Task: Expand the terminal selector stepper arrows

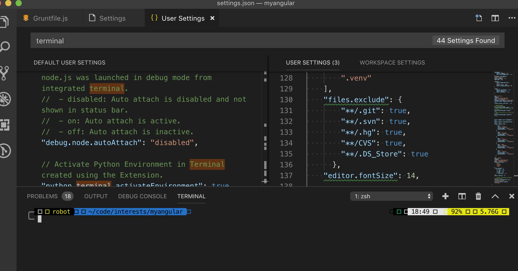Action: pyautogui.click(x=429, y=196)
